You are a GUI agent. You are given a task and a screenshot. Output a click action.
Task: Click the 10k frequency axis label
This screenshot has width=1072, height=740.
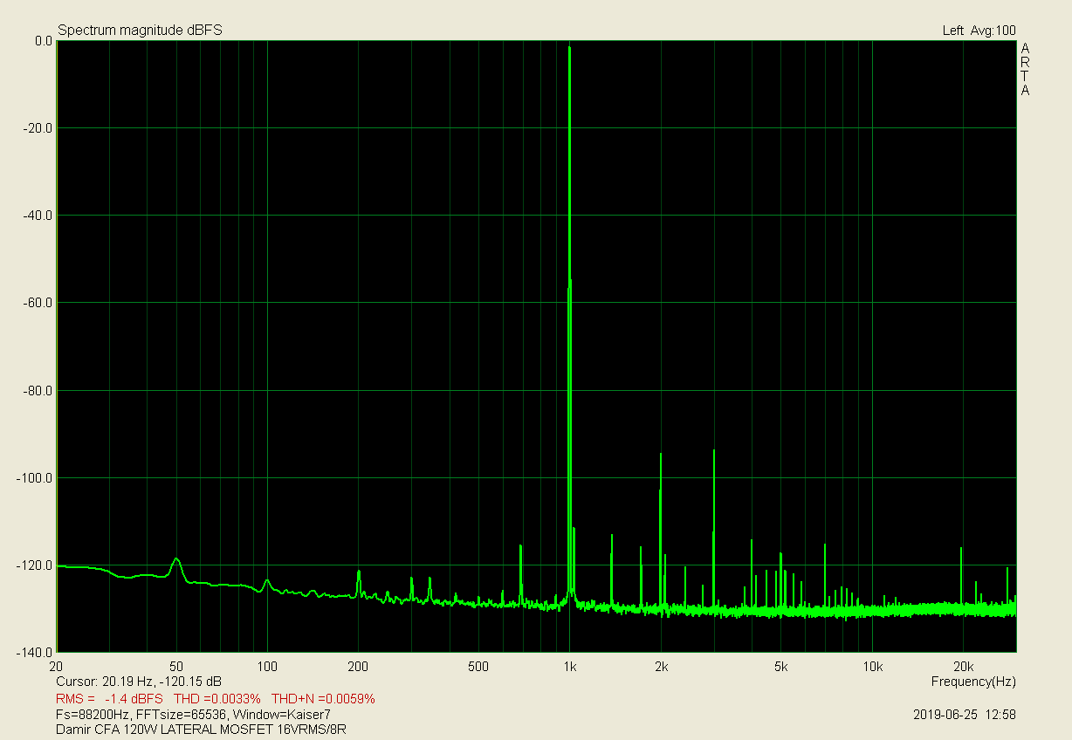point(872,667)
